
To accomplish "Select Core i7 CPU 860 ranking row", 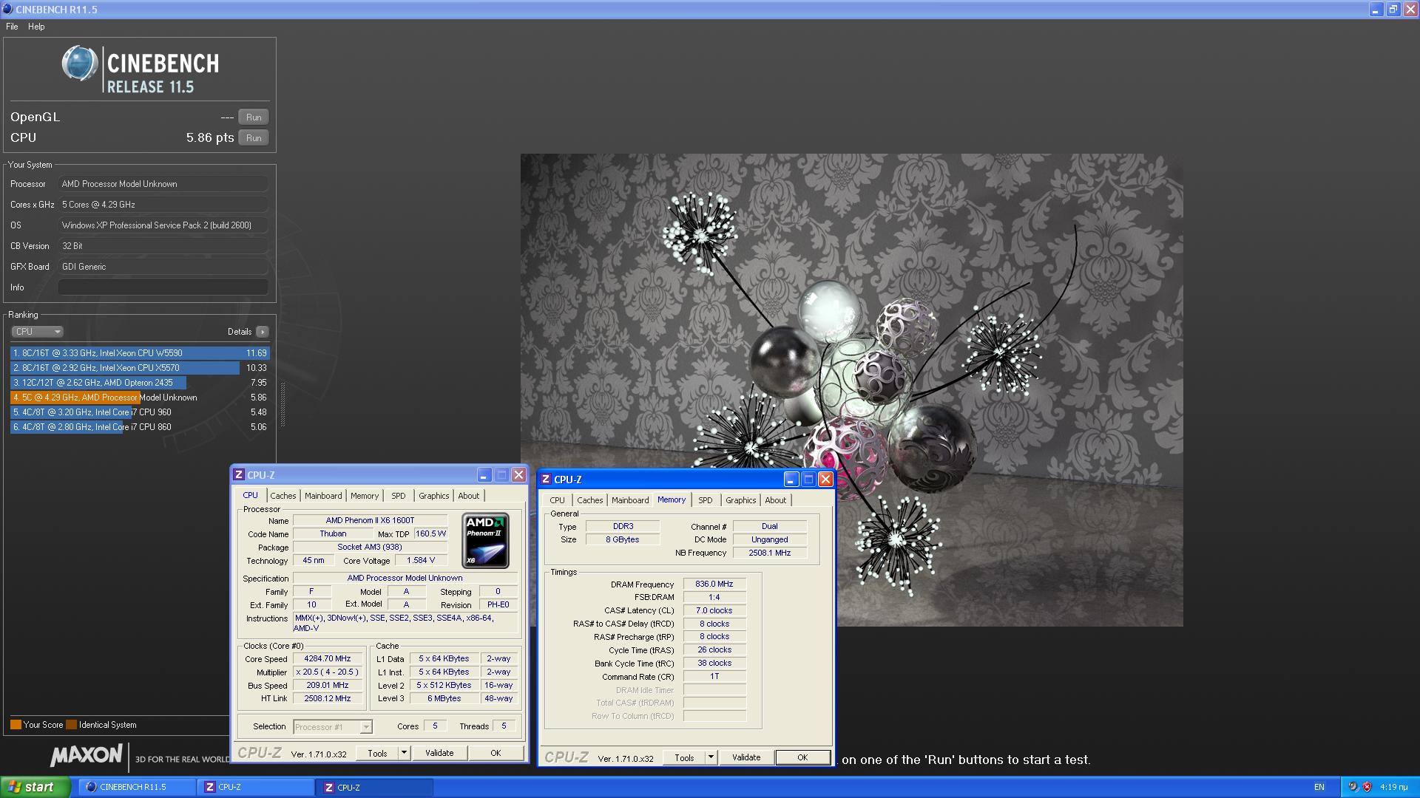I will 140,427.
